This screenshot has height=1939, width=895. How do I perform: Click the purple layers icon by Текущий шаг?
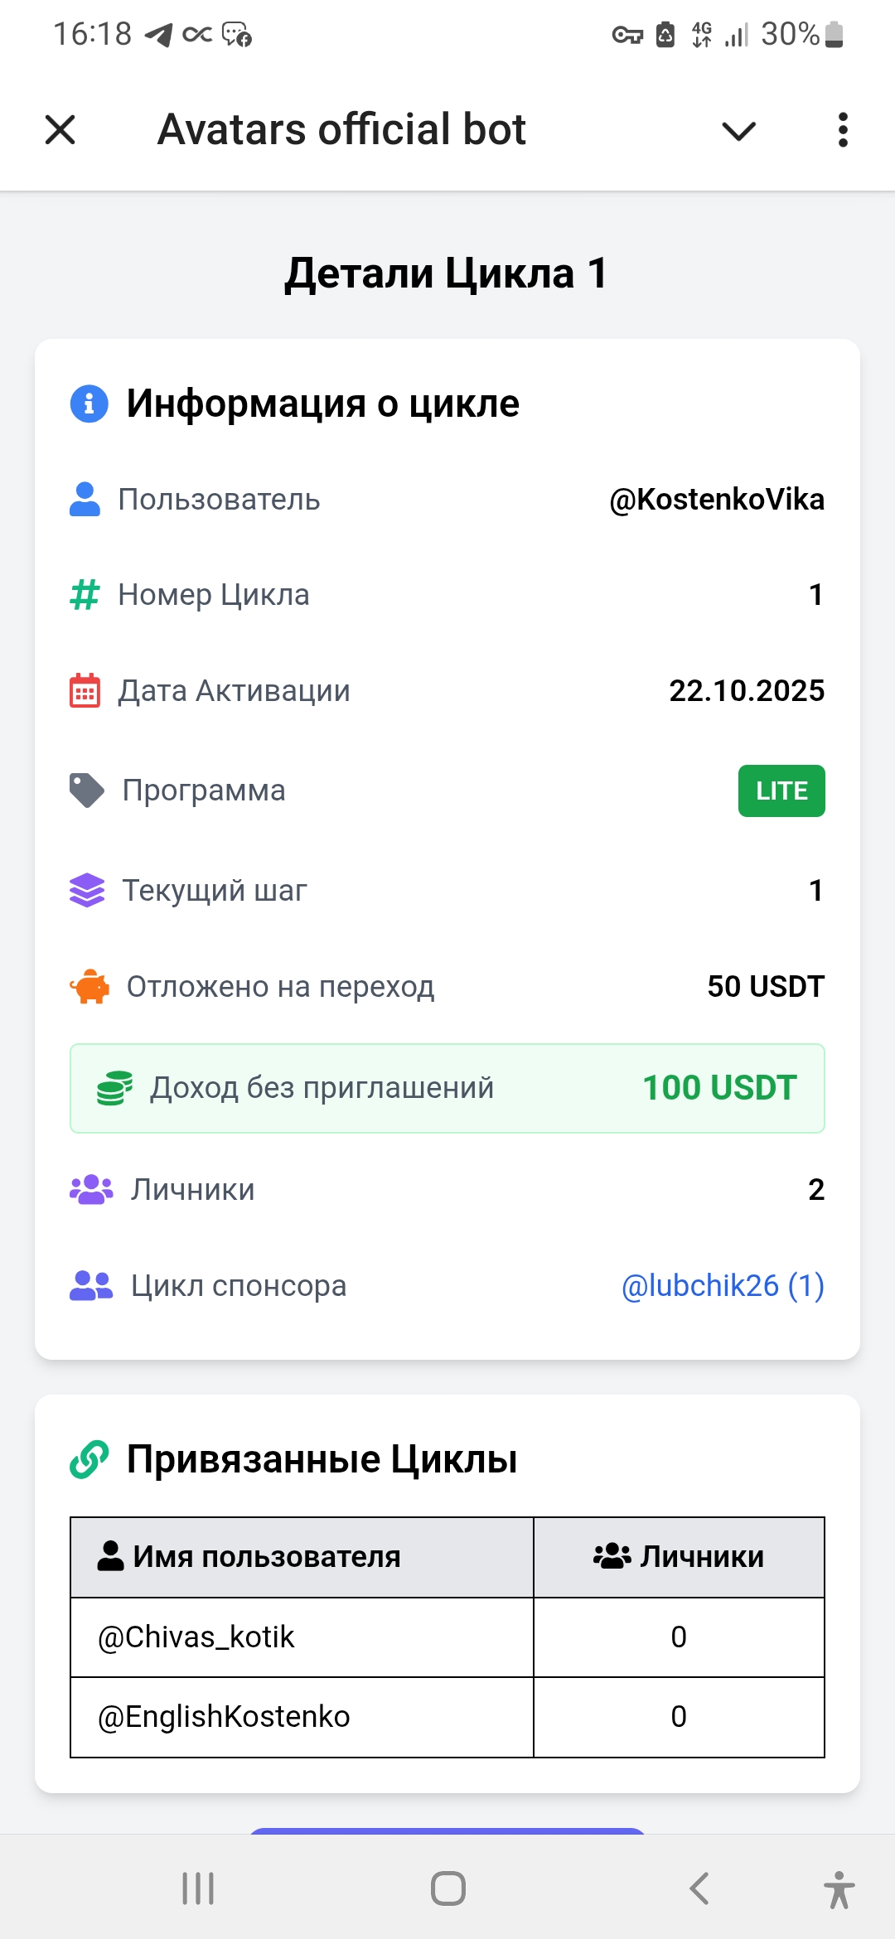click(x=86, y=891)
